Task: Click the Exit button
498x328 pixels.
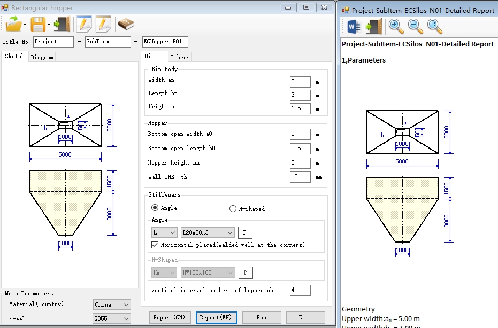Action: tap(305, 317)
